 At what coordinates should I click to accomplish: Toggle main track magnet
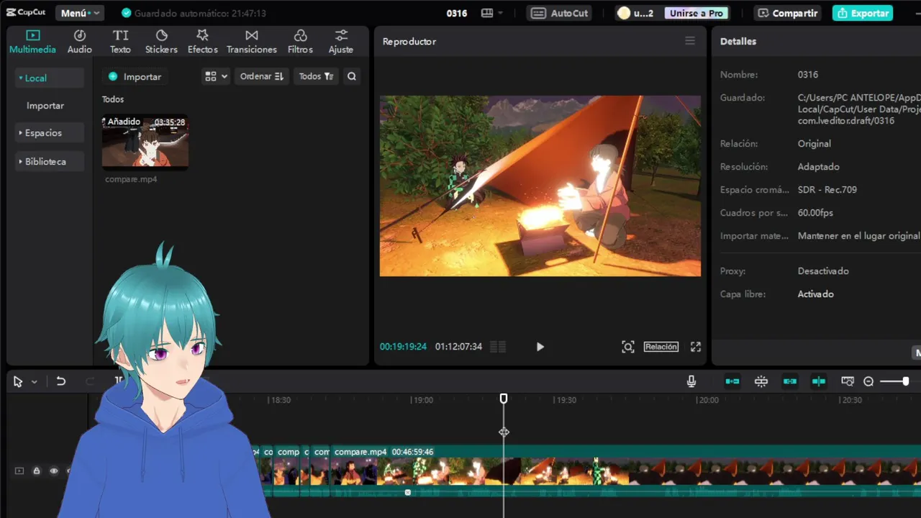click(x=732, y=381)
